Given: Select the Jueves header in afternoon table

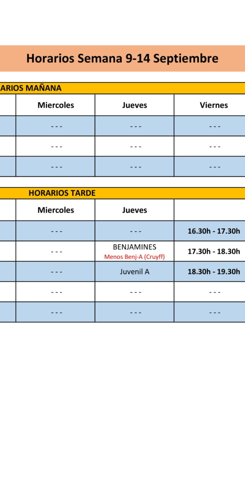Looking at the screenshot, I should (134, 210).
